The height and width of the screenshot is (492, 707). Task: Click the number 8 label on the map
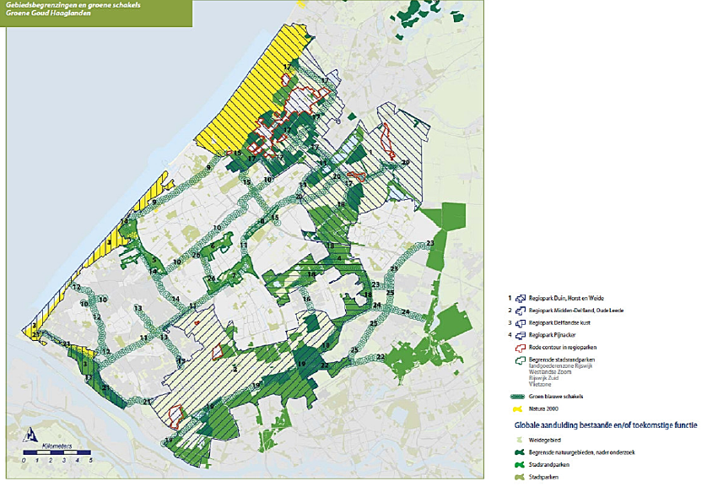coord(262,221)
